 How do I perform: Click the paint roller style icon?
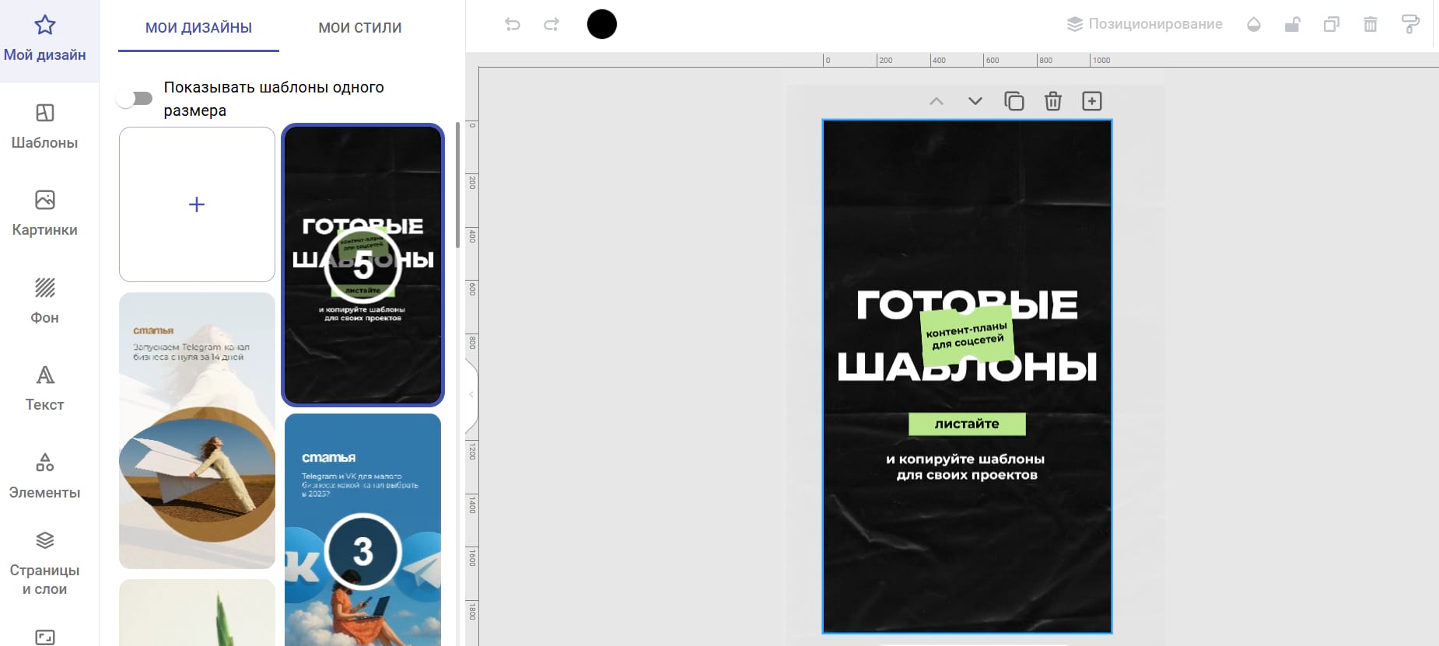[x=1409, y=24]
